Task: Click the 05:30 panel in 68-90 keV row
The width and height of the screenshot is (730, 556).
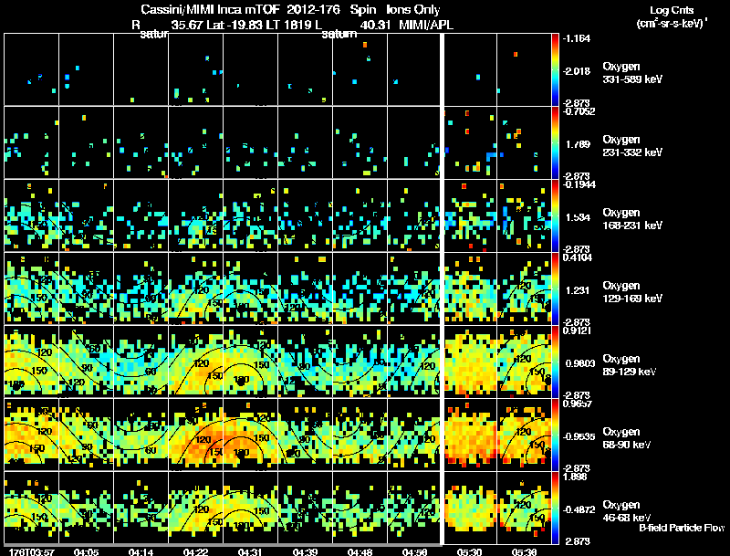Action: coord(470,435)
